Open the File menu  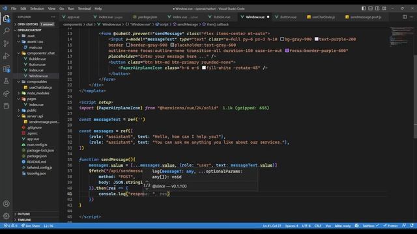point(14,8)
